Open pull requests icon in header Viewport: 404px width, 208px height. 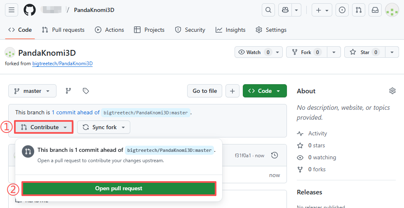coord(359,10)
